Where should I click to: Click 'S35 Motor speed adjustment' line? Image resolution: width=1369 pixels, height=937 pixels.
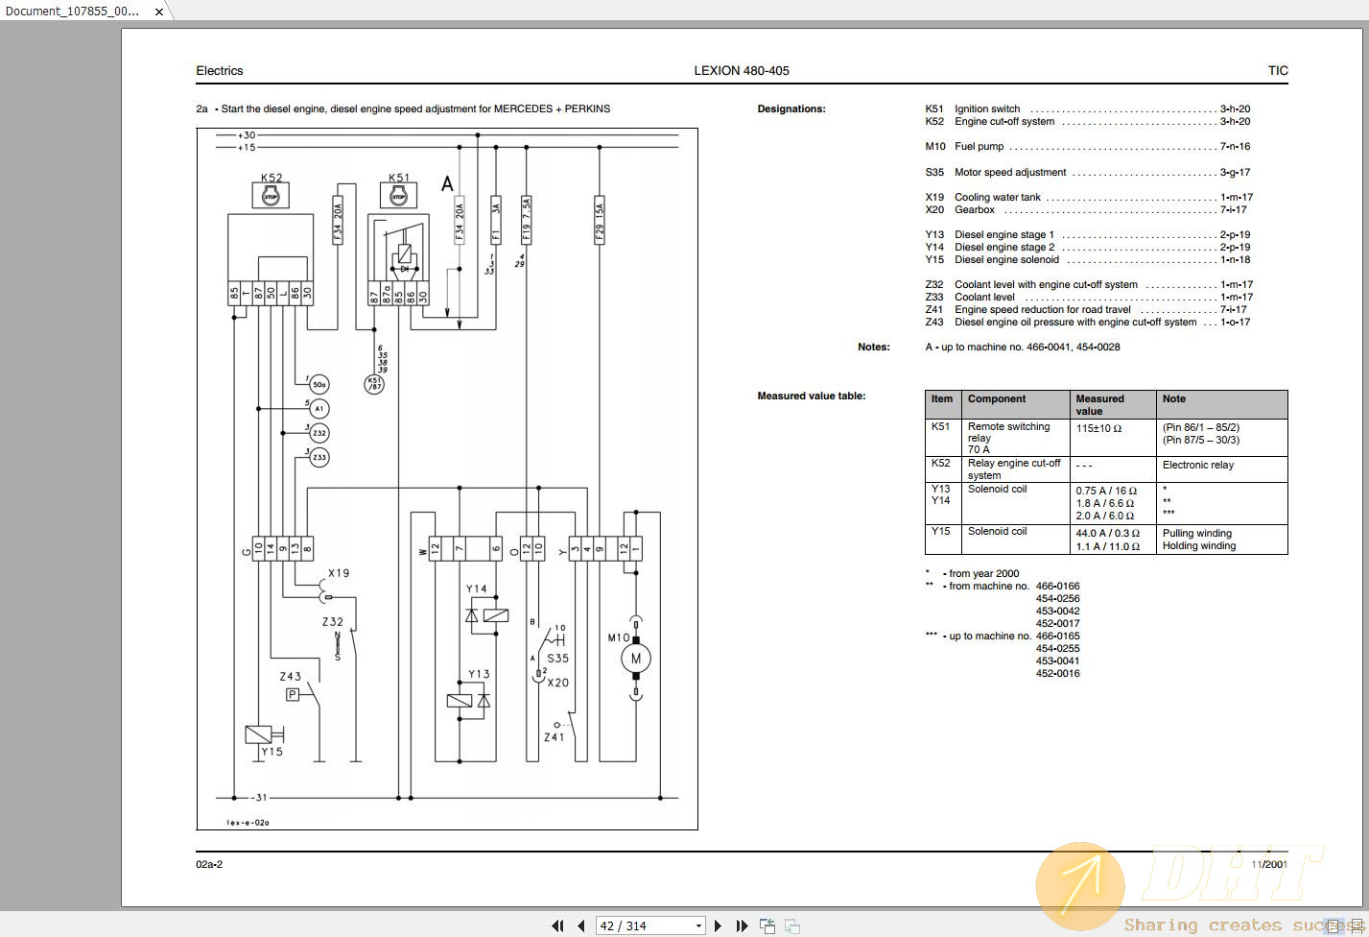(x=1088, y=173)
